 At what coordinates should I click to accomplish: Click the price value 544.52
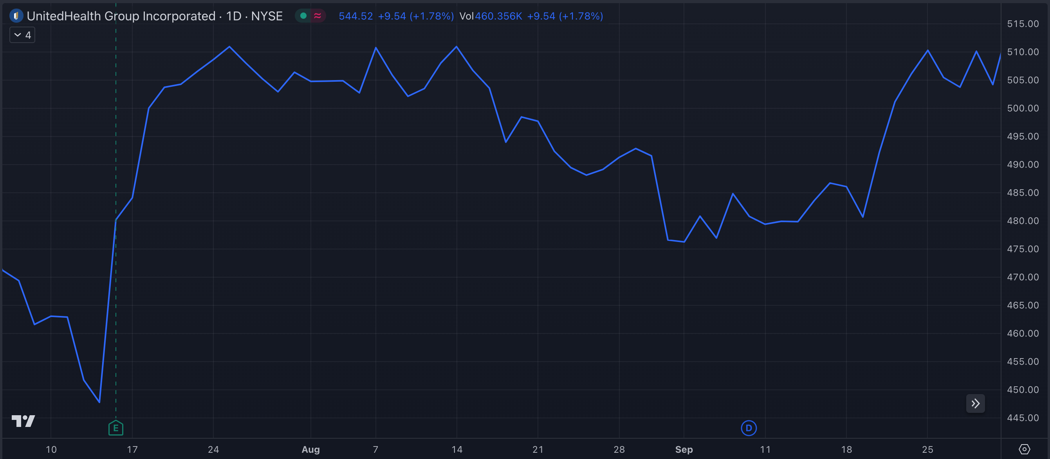[355, 16]
